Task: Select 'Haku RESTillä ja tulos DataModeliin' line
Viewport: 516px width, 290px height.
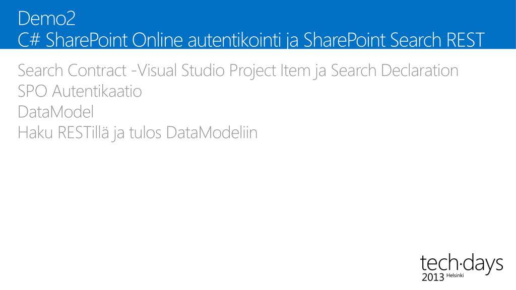Action: (x=138, y=133)
